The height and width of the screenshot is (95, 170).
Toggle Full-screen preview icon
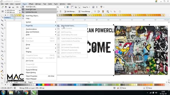68,7
